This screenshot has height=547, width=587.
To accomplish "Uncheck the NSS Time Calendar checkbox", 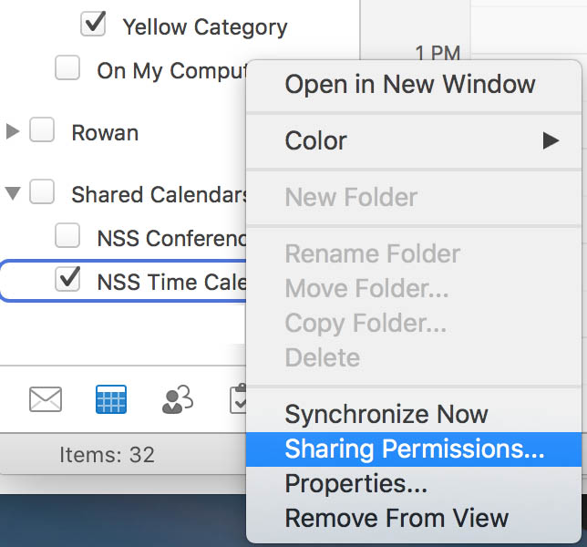I will click(67, 279).
